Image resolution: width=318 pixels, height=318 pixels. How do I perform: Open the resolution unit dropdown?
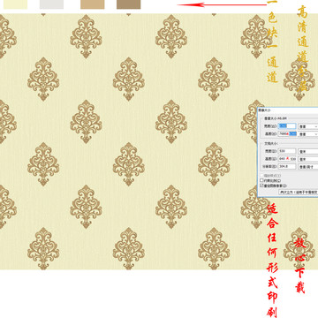coord(308,167)
